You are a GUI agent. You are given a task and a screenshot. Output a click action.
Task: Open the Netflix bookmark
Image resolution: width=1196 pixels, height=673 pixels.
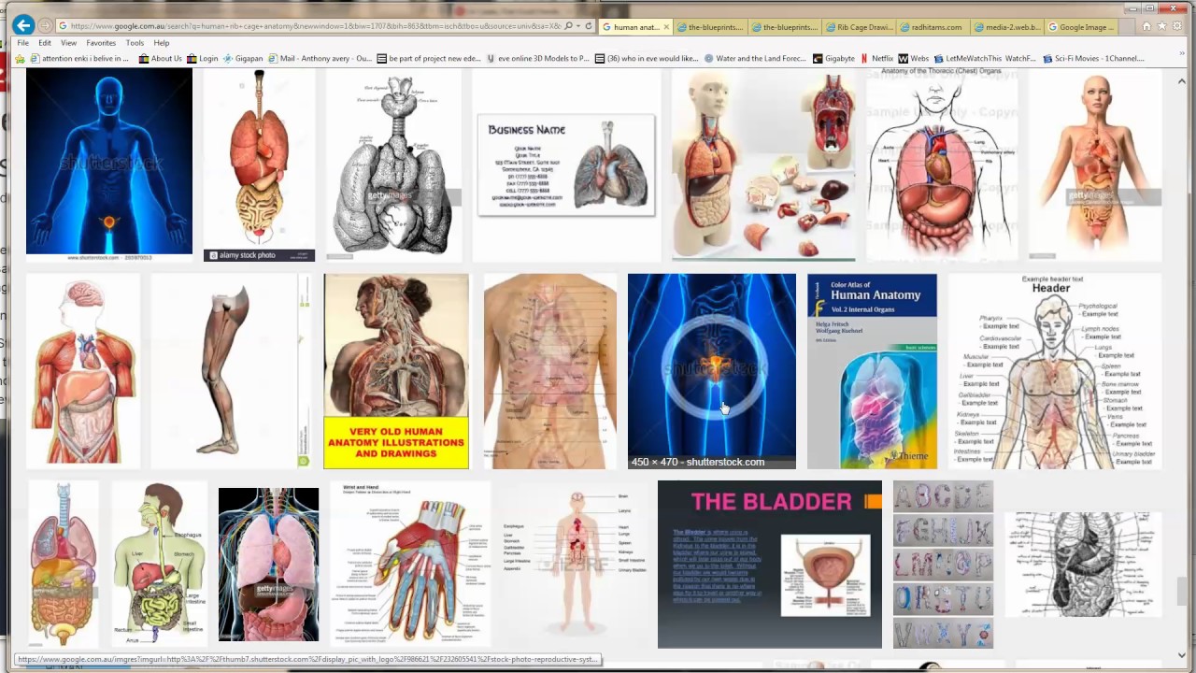(x=876, y=58)
